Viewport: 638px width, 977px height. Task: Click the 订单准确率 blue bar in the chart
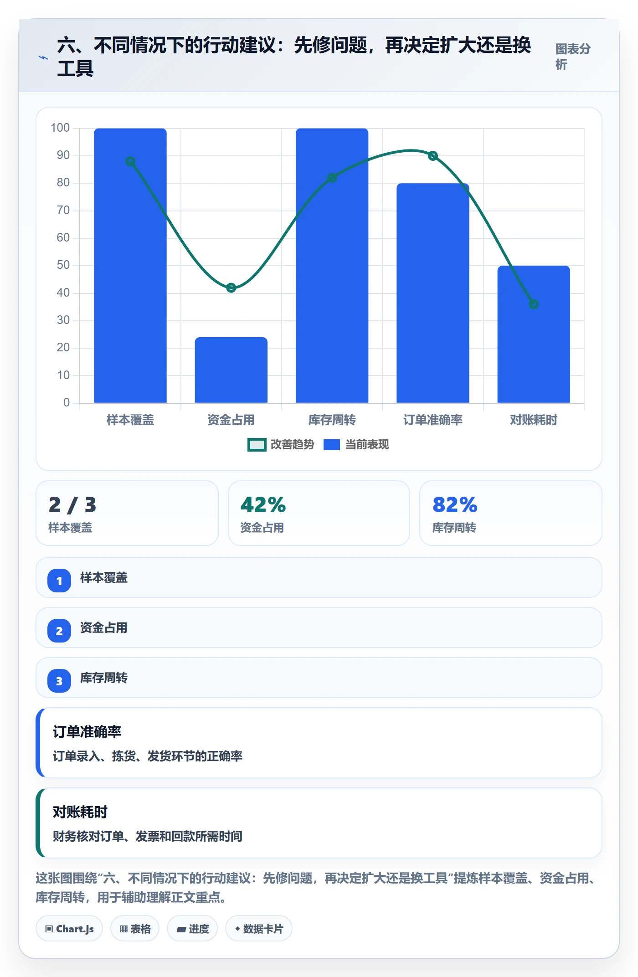pos(433,293)
